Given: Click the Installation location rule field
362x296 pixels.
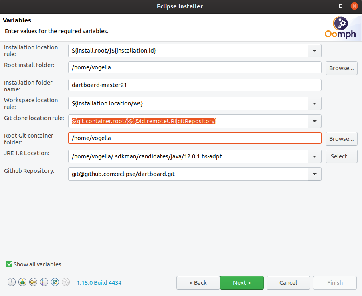Looking at the screenshot, I should coord(188,51).
